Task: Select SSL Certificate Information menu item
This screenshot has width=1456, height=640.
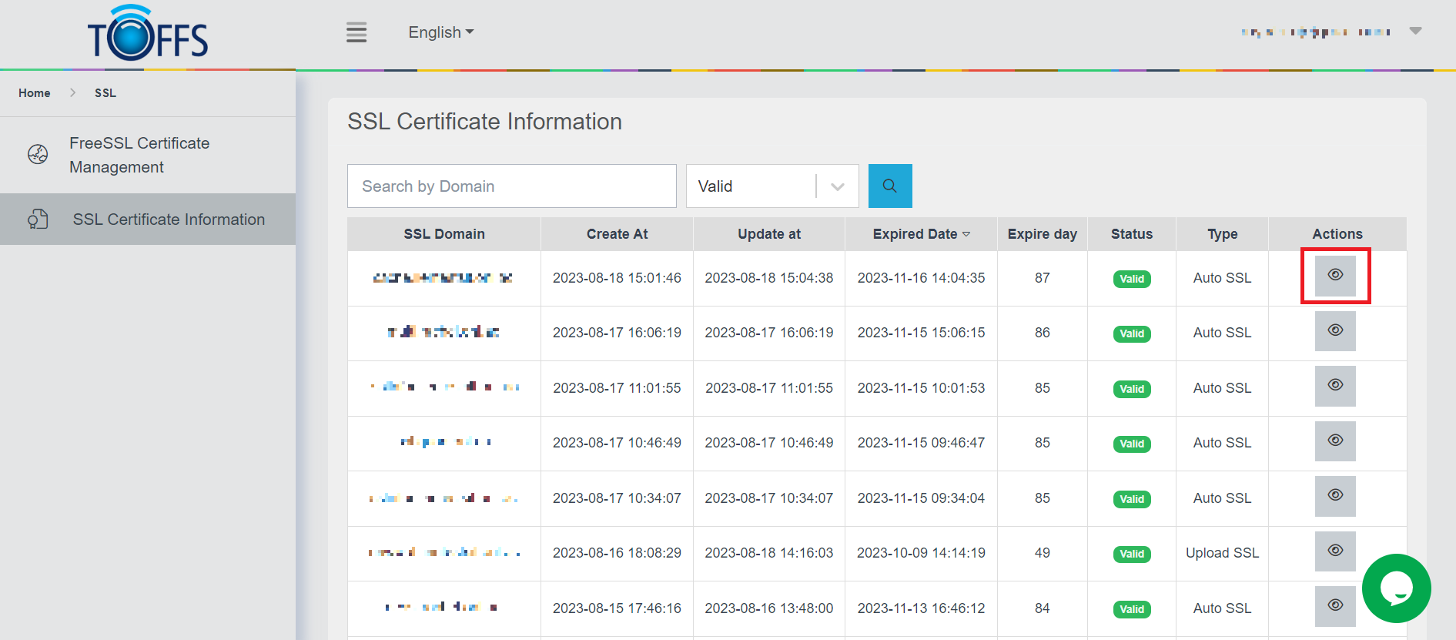Action: coord(169,219)
